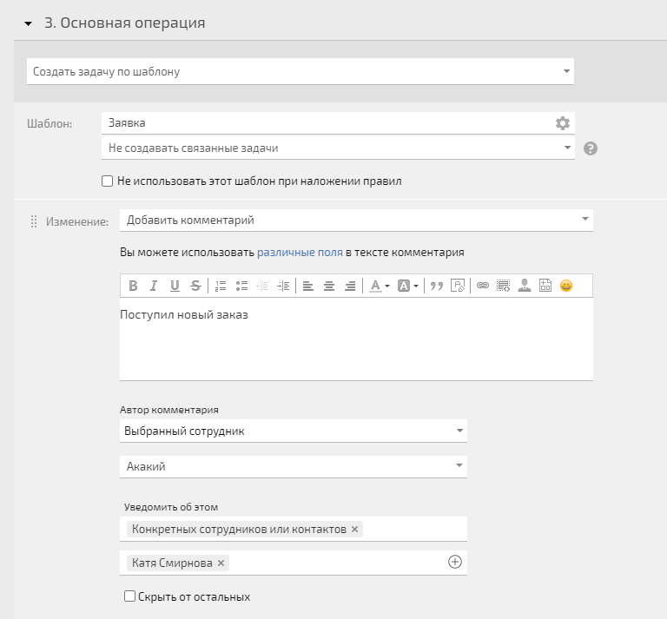Collapse section 3. Основная операция
Image resolution: width=667 pixels, height=619 pixels.
pos(28,23)
